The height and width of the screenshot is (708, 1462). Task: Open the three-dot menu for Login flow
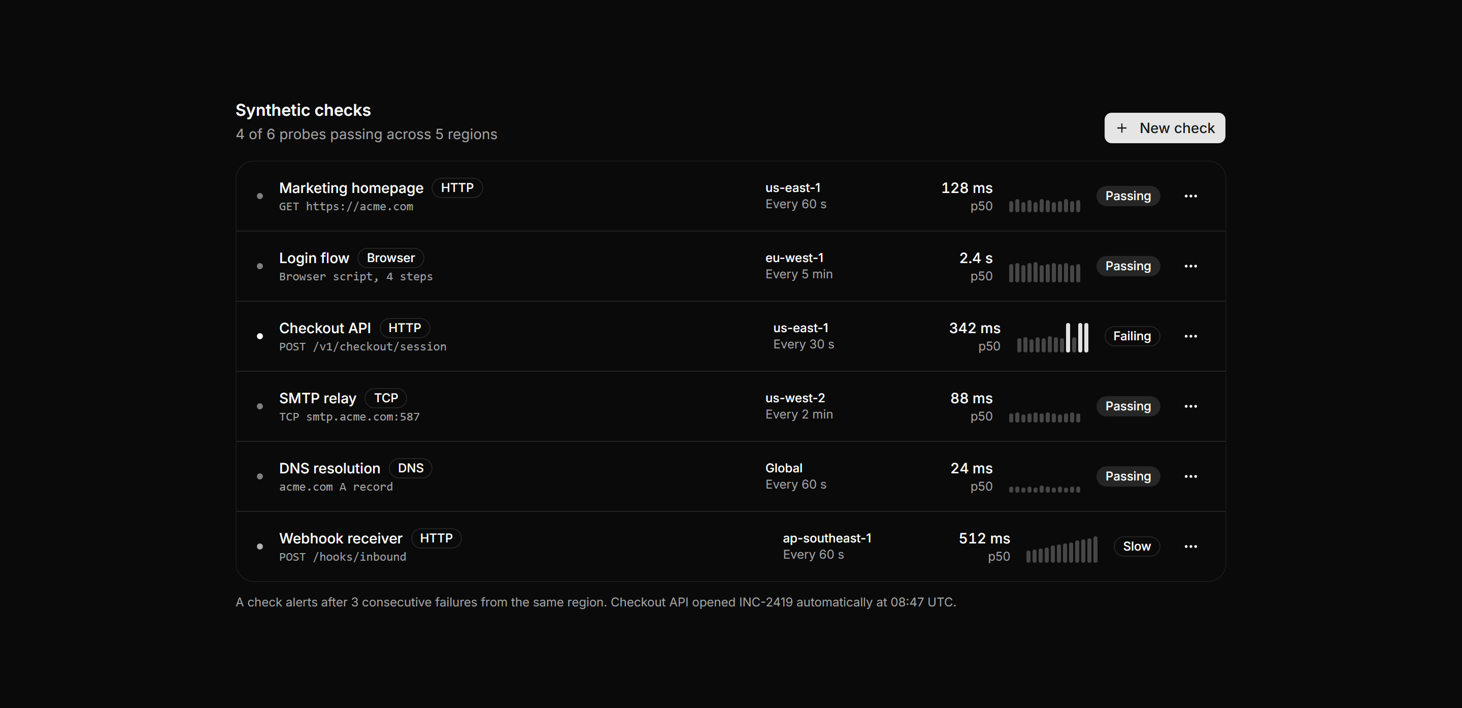[1191, 266]
